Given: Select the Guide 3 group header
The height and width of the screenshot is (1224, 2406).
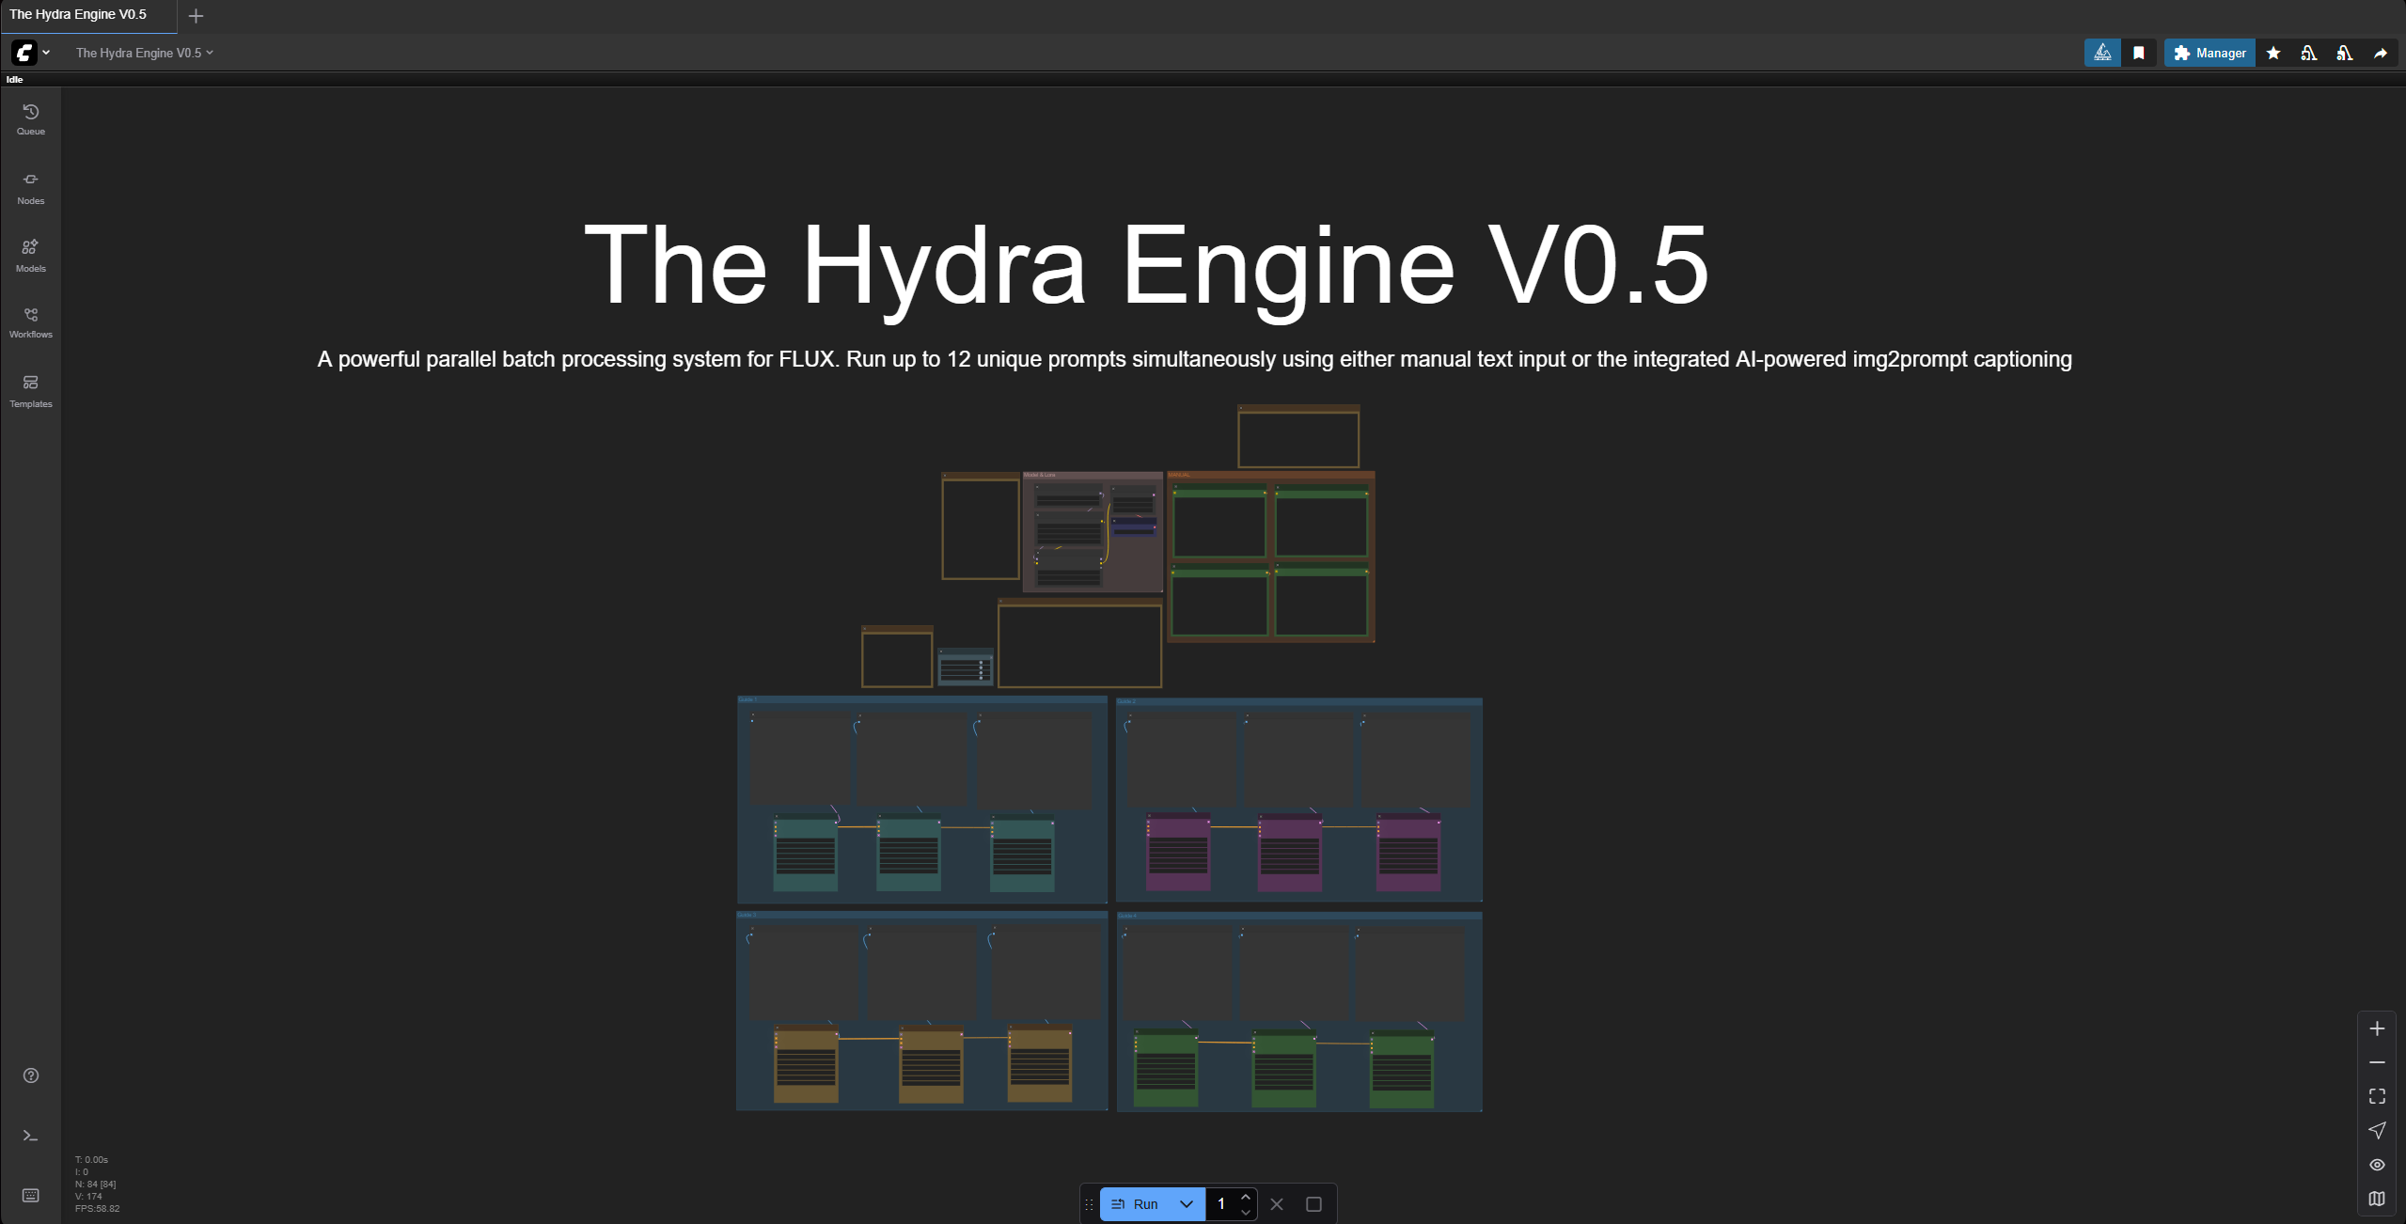Looking at the screenshot, I should 921,916.
